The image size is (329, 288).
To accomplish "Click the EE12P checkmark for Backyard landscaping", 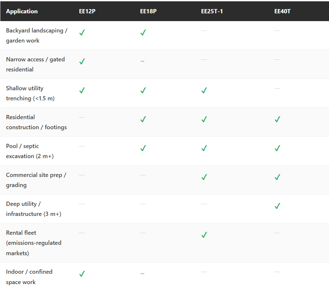I will (82, 32).
